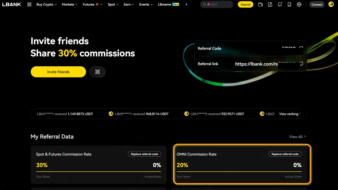This screenshot has width=338, height=190.
Task: Expand the Earn dropdown menu
Action: pos(129,5)
